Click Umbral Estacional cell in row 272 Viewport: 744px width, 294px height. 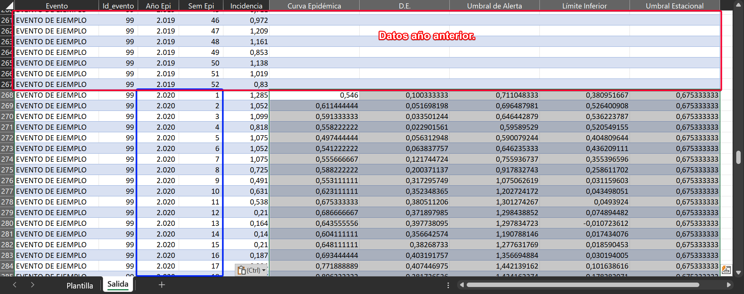coord(675,138)
